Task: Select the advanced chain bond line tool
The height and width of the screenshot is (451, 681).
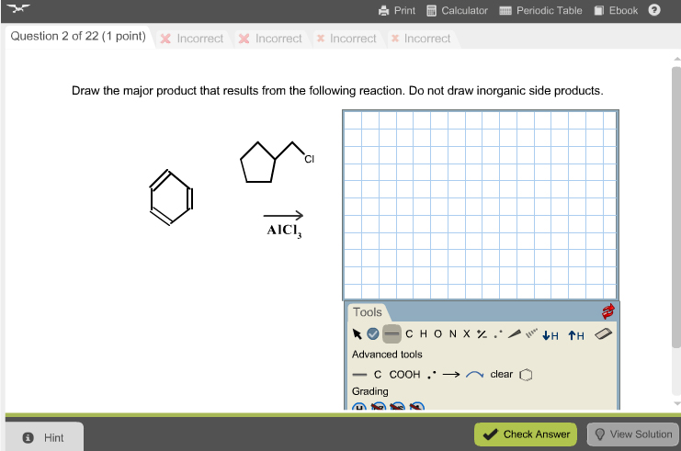Action: click(359, 375)
